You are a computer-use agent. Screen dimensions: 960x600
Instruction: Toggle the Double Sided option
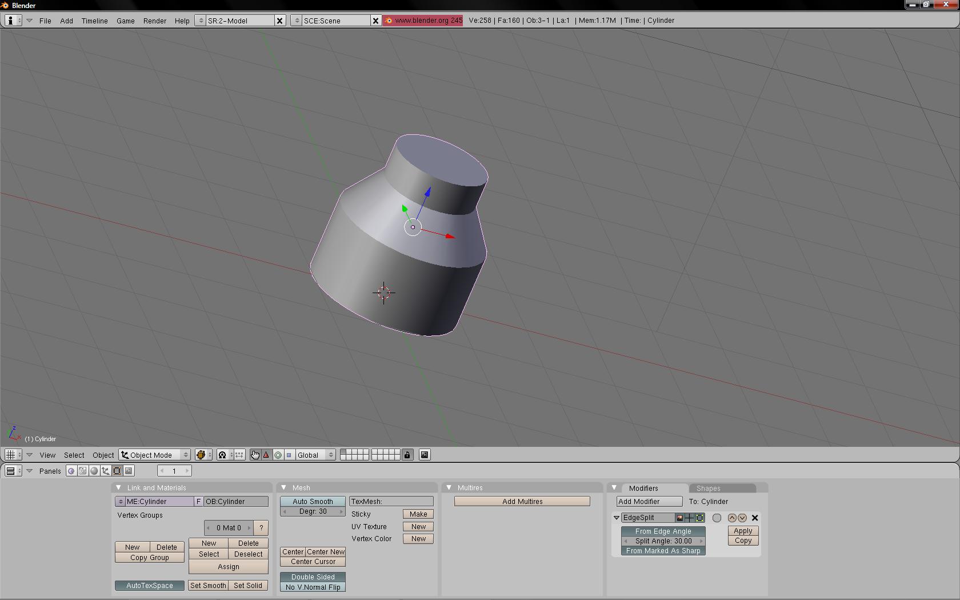click(x=313, y=577)
